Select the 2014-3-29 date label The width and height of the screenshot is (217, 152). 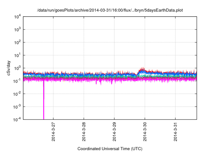point(114,132)
